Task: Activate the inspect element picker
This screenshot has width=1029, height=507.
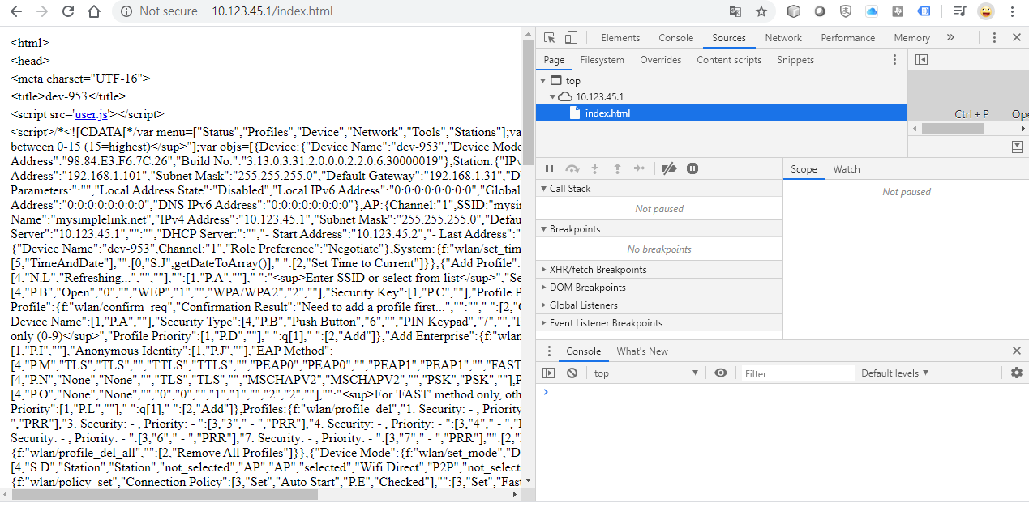Action: [550, 37]
